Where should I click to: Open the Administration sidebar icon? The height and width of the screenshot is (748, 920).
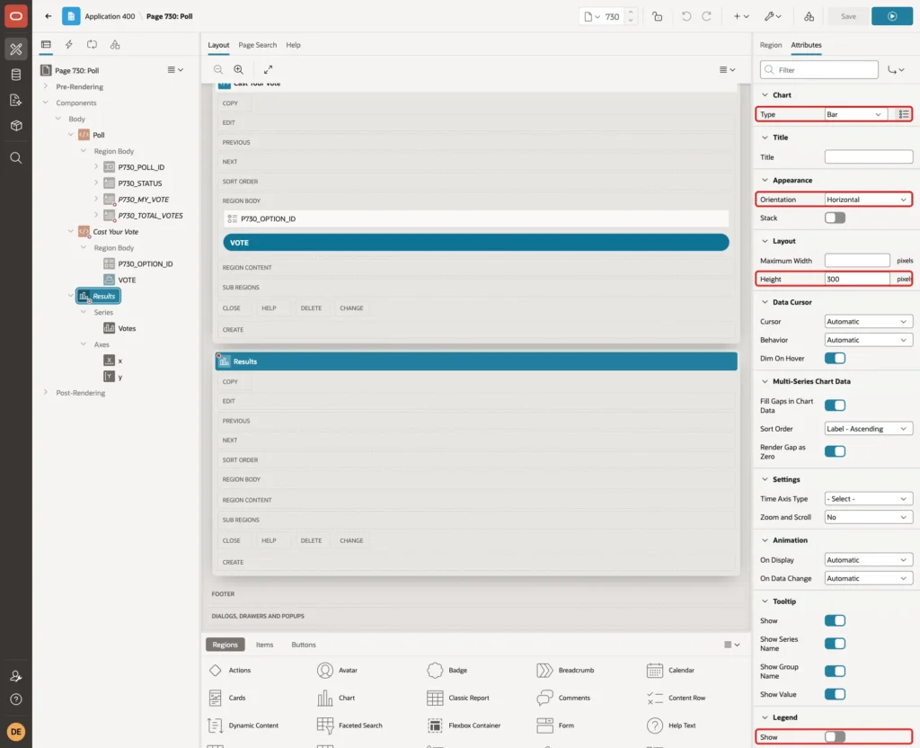(16, 676)
